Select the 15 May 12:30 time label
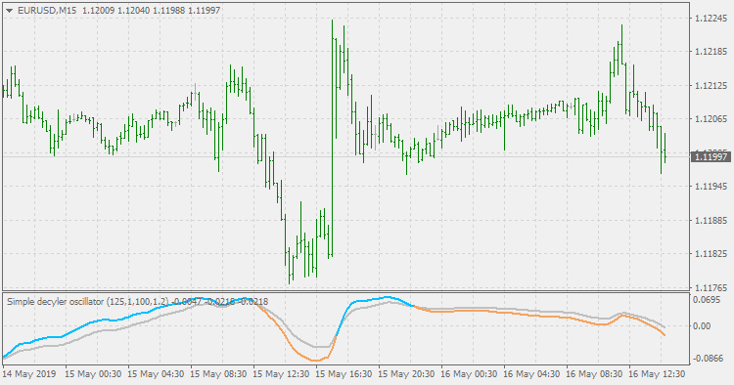This screenshot has height=385, width=734. [281, 374]
